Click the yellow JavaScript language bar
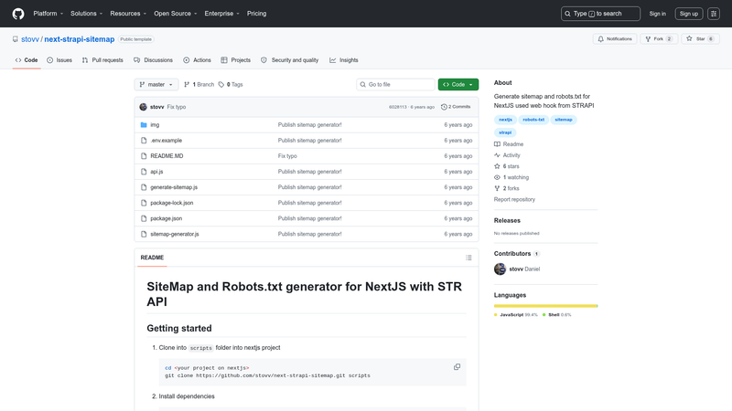This screenshot has height=411, width=732. coord(545,306)
